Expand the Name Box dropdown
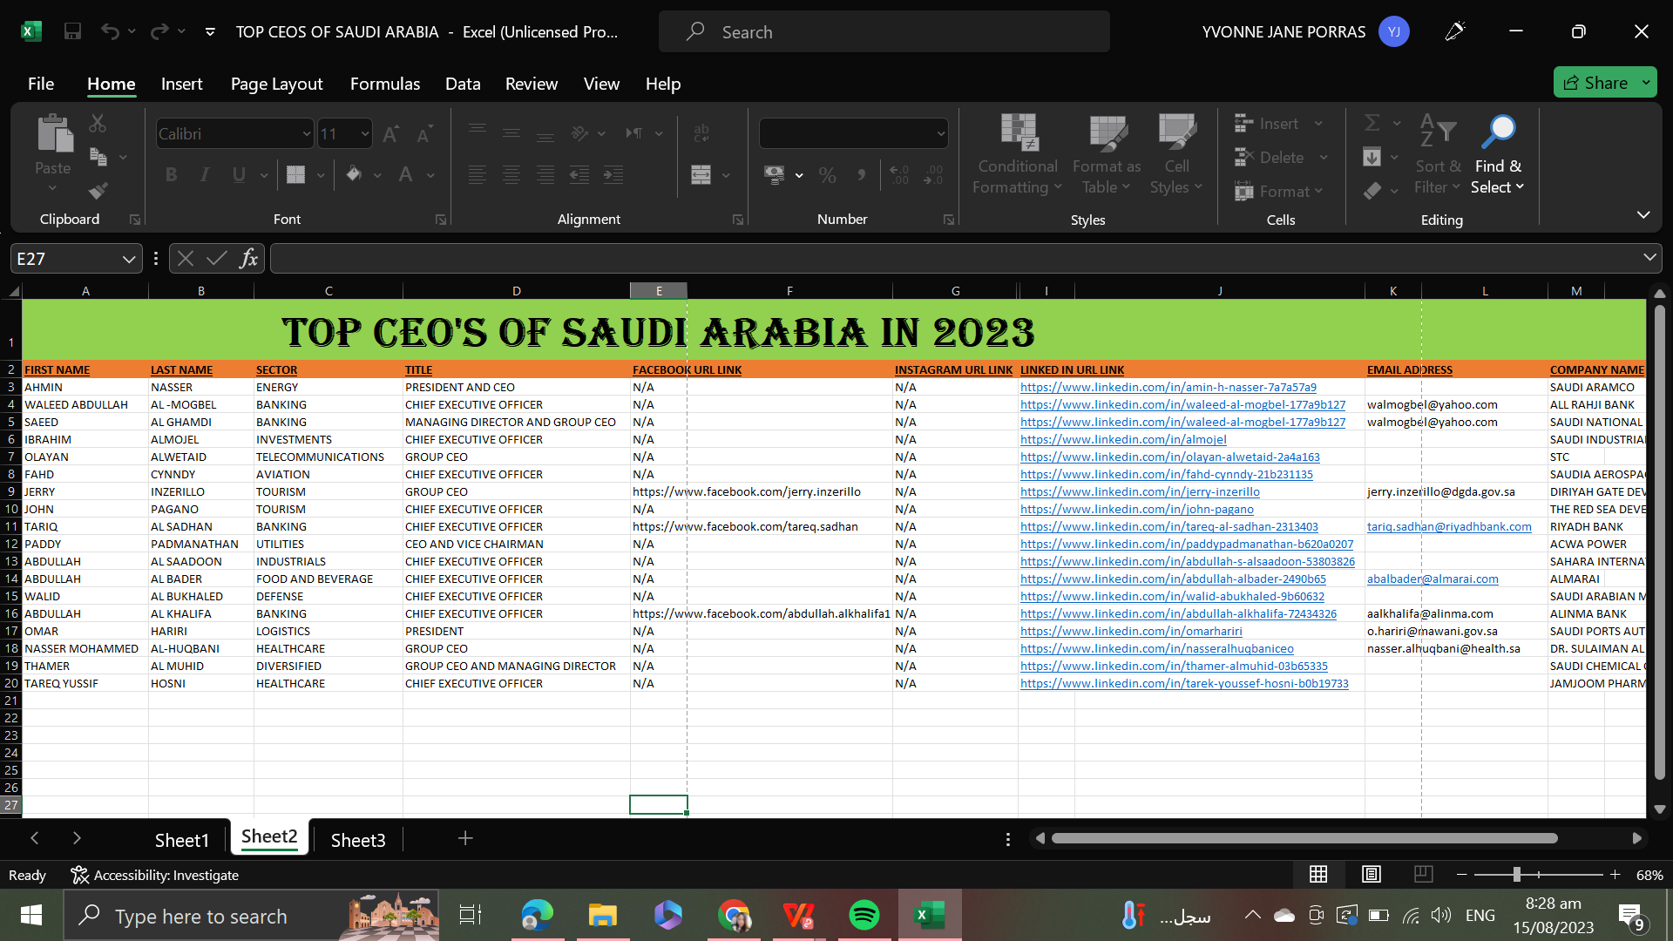 [129, 259]
